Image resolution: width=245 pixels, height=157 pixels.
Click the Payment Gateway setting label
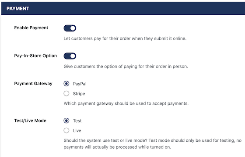click(33, 84)
